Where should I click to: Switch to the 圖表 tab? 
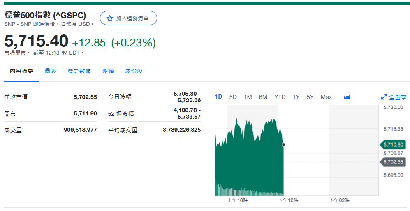coord(50,71)
